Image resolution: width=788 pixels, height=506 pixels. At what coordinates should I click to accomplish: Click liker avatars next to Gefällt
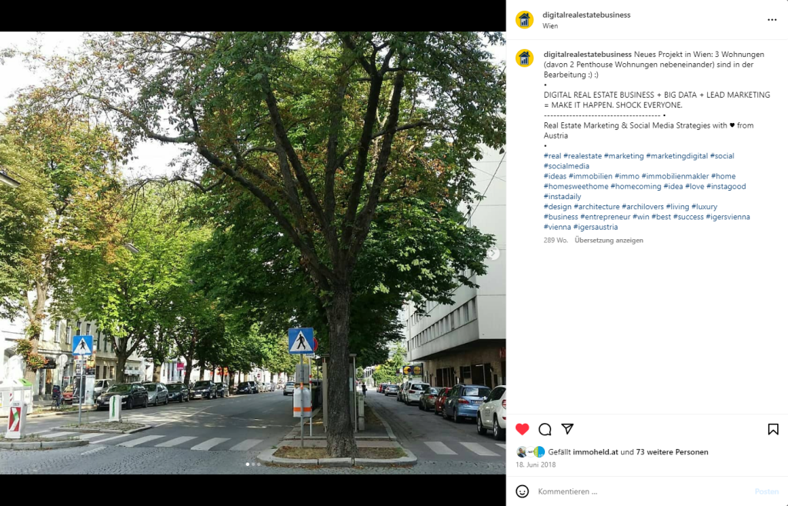click(x=530, y=452)
